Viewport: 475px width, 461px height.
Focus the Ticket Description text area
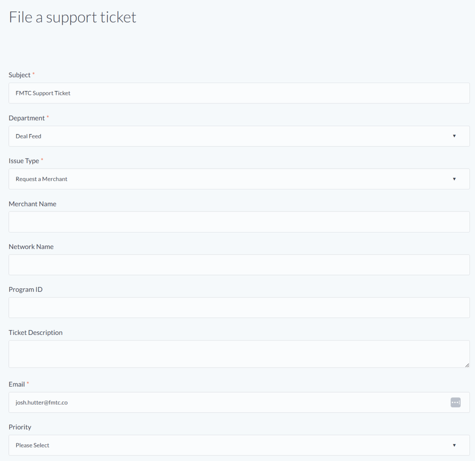239,354
